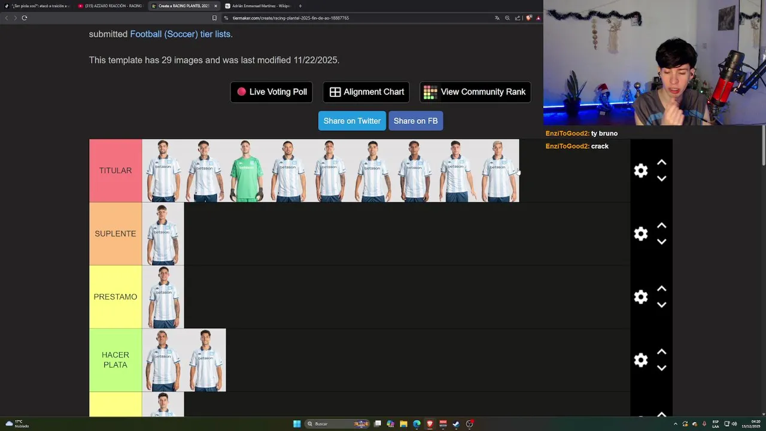Bookmark this page in address bar

214,18
